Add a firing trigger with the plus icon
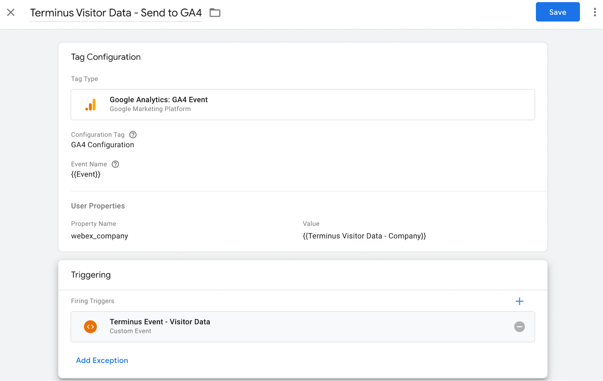 pos(519,301)
